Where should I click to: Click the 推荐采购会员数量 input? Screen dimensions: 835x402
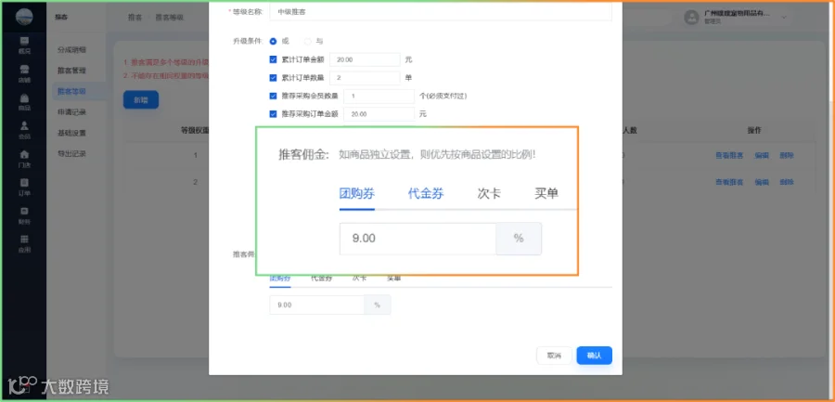point(379,96)
